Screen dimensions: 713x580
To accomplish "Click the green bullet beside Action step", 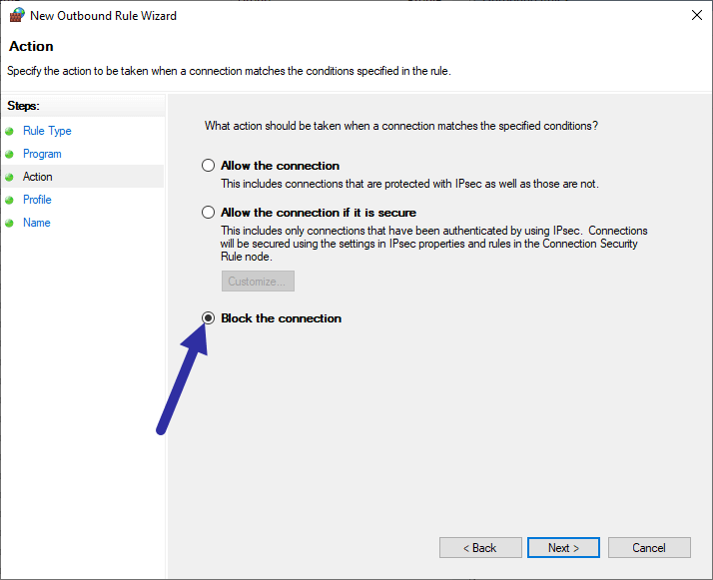I will (x=9, y=178).
